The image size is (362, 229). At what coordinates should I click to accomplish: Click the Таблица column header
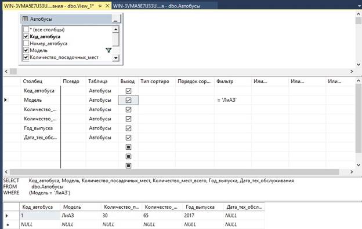pyautogui.click(x=102, y=81)
